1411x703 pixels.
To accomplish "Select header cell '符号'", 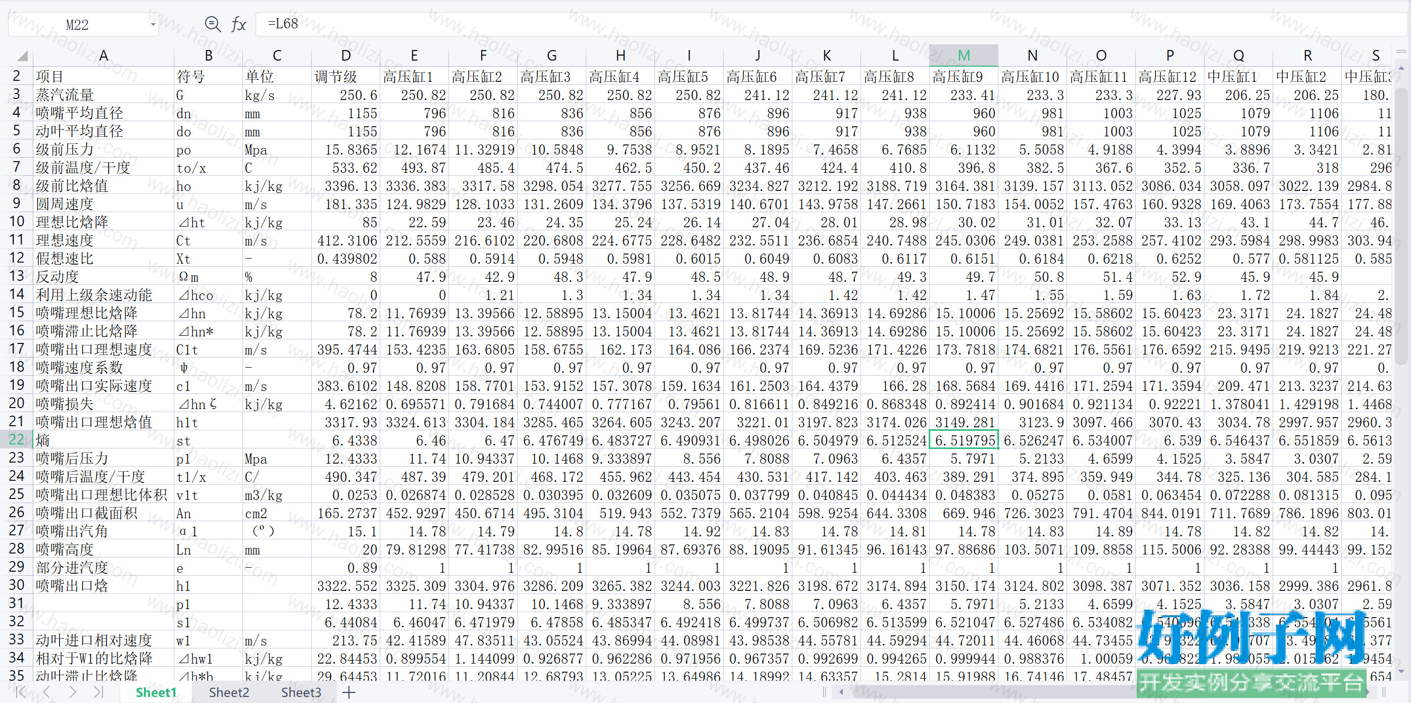I will click(208, 76).
